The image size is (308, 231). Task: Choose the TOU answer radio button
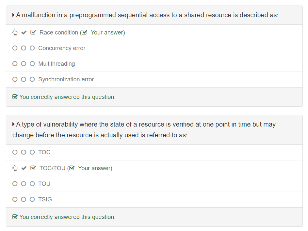pyautogui.click(x=15, y=184)
